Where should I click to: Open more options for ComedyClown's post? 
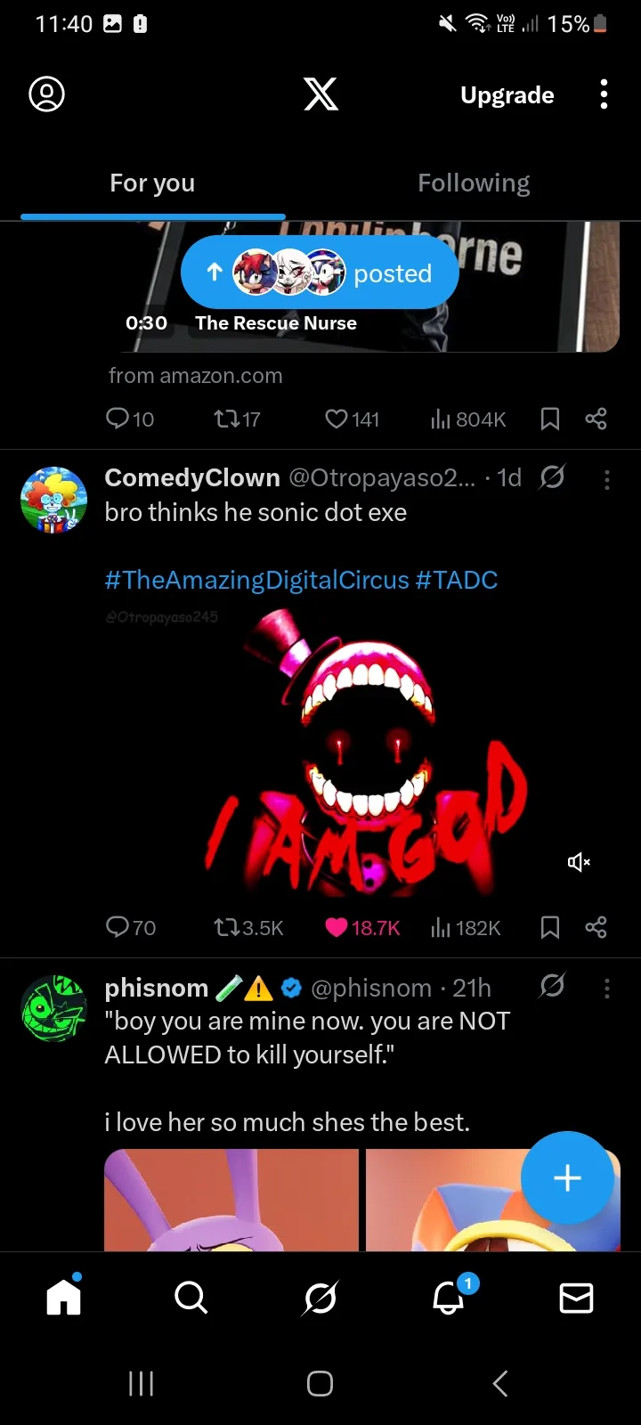607,480
